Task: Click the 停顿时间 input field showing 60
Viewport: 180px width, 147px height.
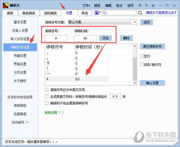Action: [85, 38]
